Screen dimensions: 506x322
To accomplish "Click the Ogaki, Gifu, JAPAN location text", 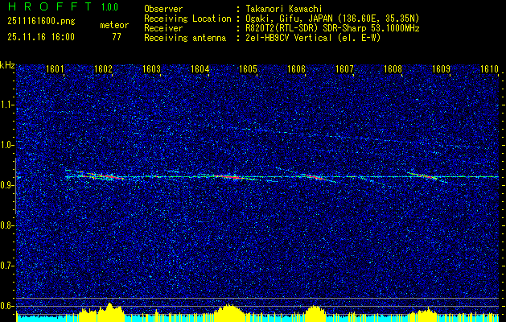I will (333, 19).
